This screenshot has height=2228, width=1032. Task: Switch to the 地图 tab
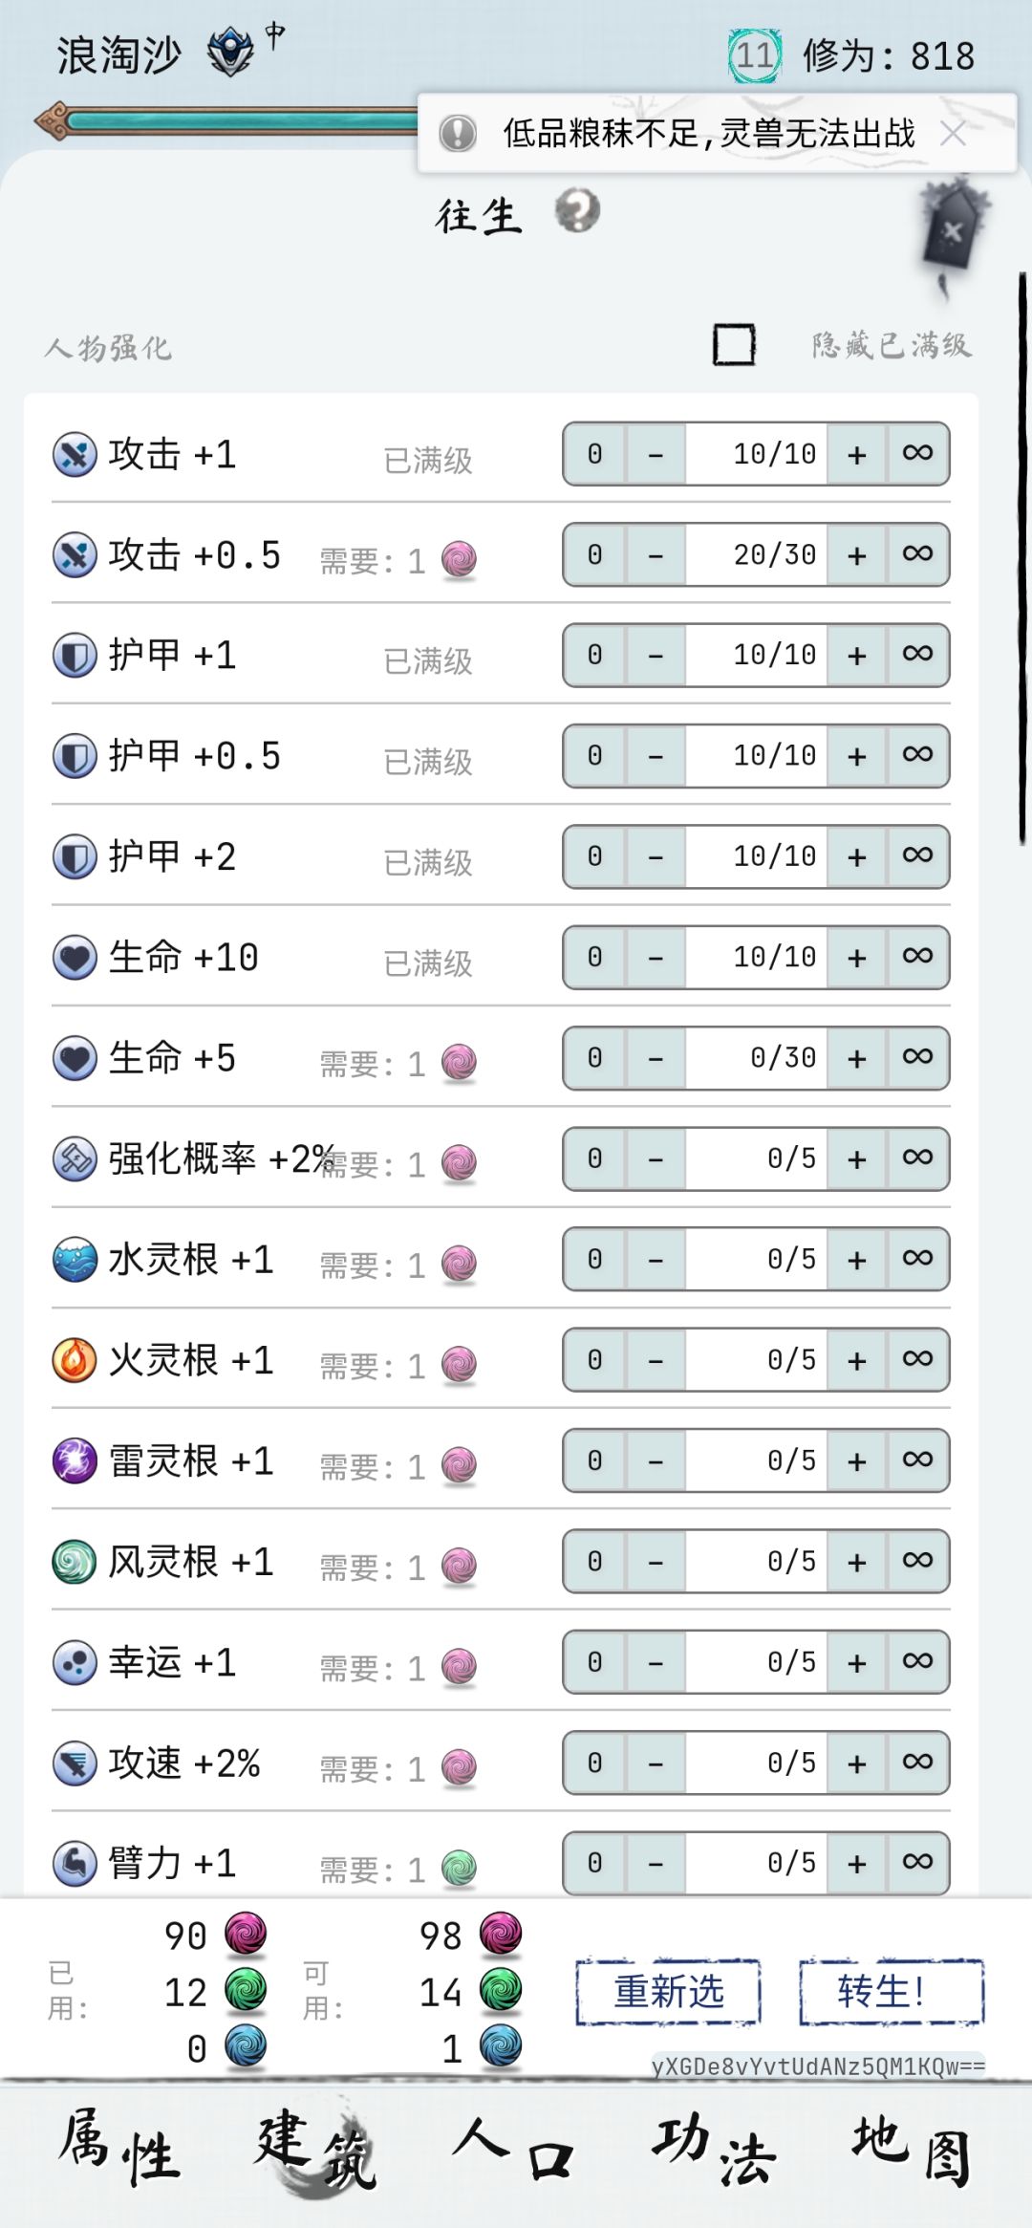pyautogui.click(x=911, y=2151)
